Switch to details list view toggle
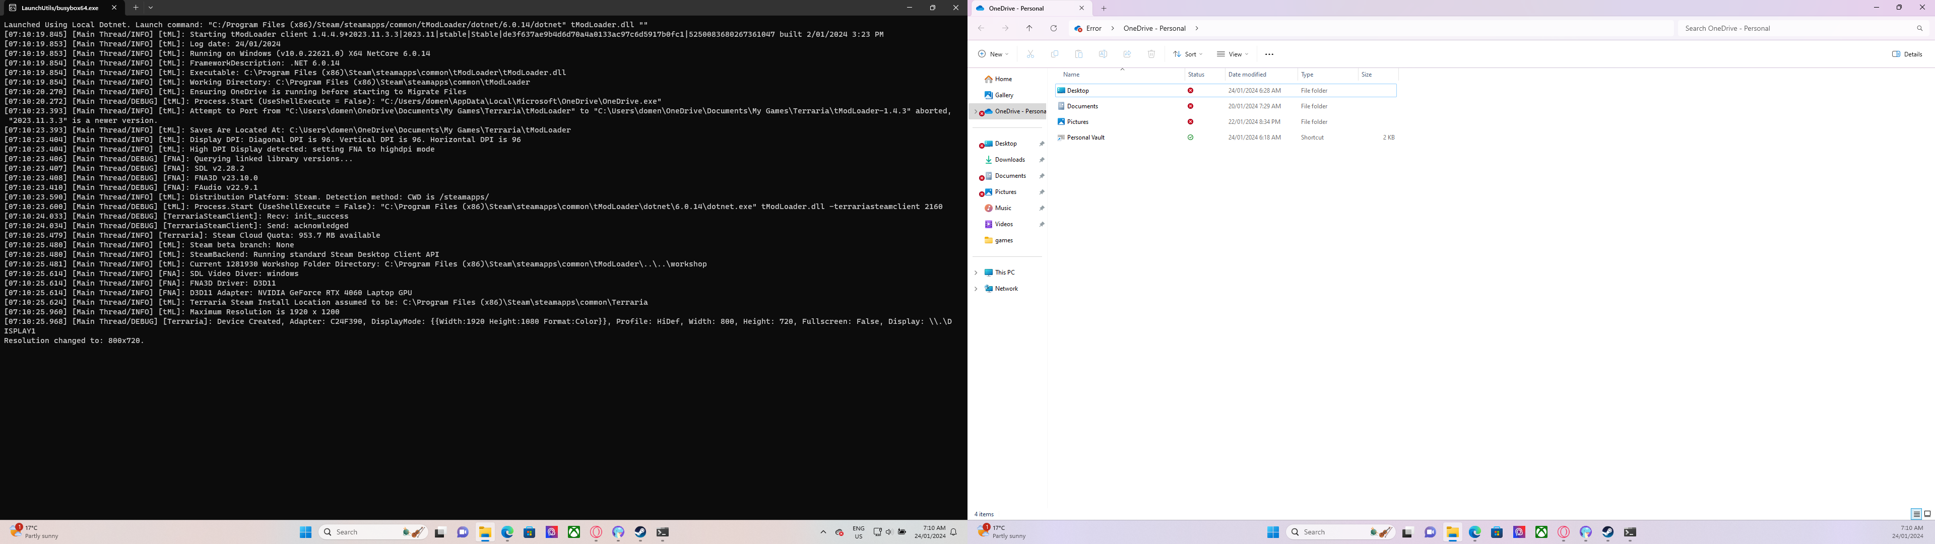Viewport: 1935px width, 544px height. click(x=1915, y=514)
